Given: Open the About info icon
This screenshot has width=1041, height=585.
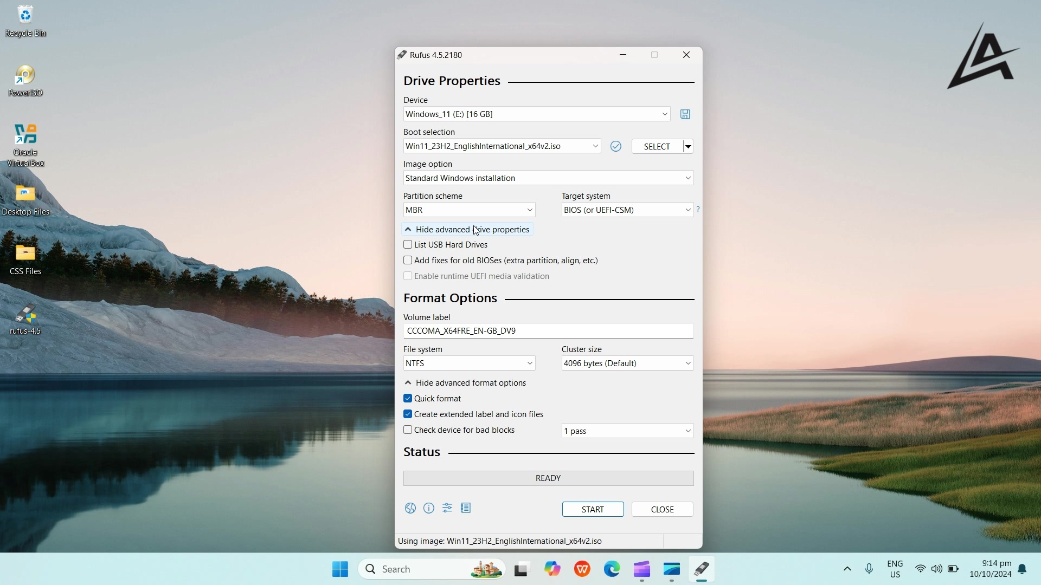Looking at the screenshot, I should [x=429, y=508].
